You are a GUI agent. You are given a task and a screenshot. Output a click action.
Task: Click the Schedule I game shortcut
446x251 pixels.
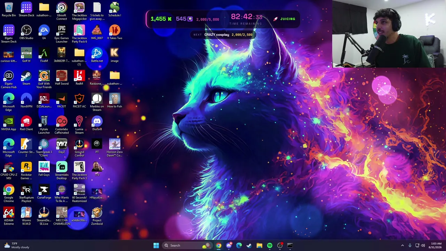(x=115, y=10)
